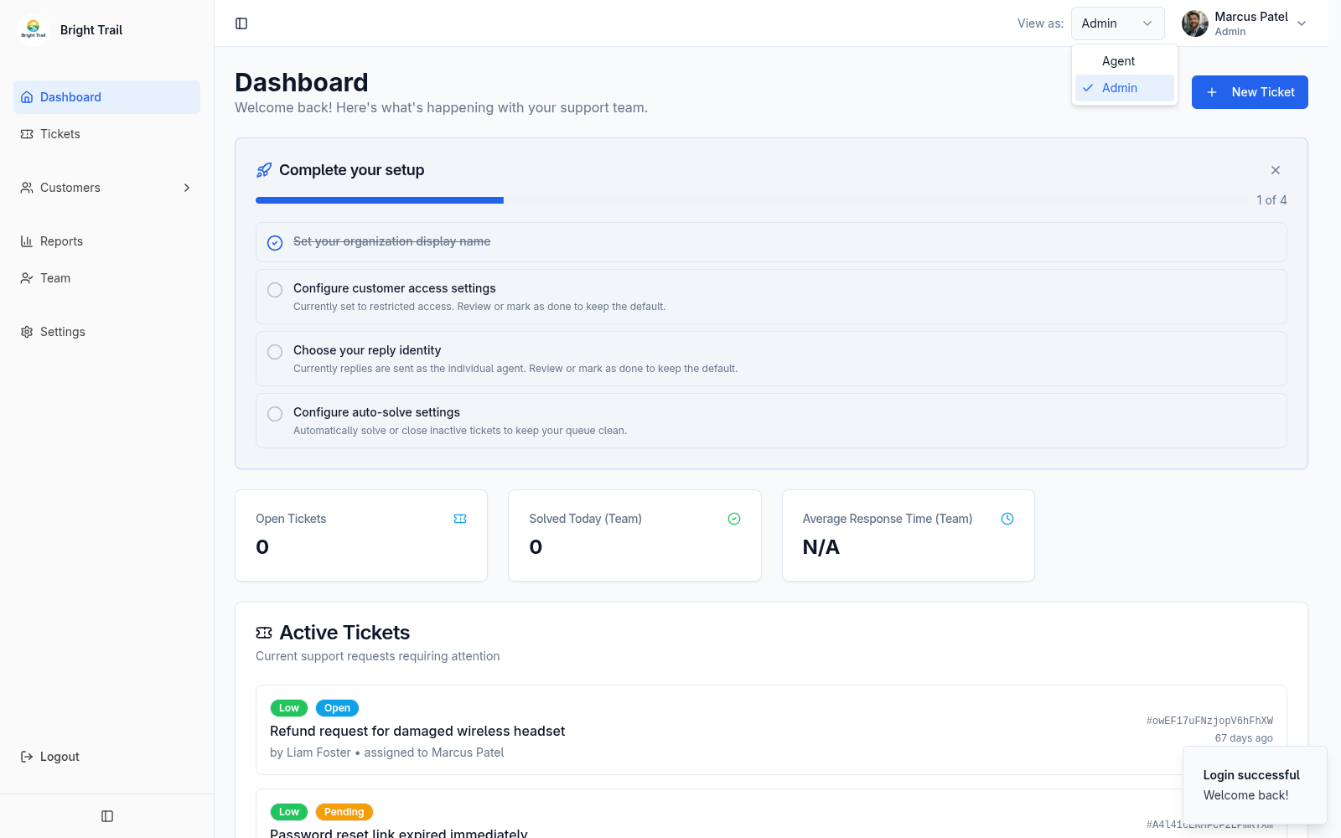Screen dimensions: 1341x838
Task: Click the Login successful toast notification
Action: coord(1255,785)
